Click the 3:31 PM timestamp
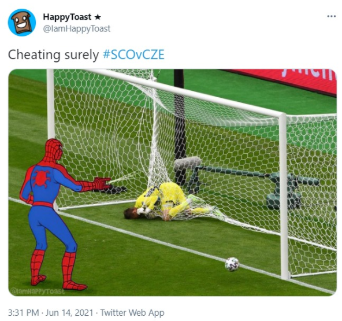The height and width of the screenshot is (321, 342). pyautogui.click(x=24, y=312)
